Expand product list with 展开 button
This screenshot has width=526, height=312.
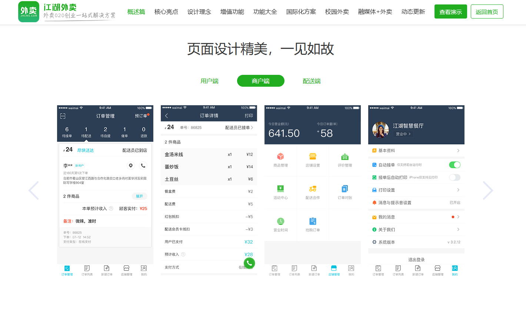pyautogui.click(x=139, y=196)
